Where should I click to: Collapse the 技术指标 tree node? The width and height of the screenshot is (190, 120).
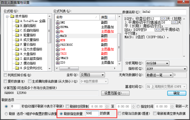7,16
